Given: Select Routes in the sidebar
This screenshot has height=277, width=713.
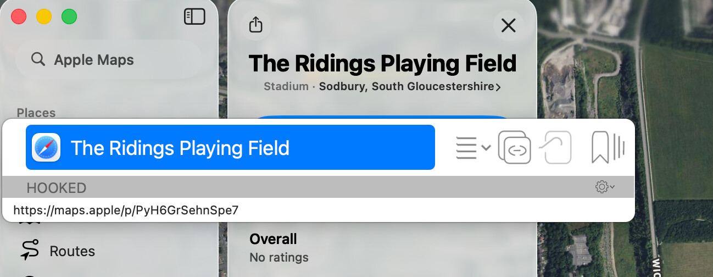Looking at the screenshot, I should click(x=72, y=251).
